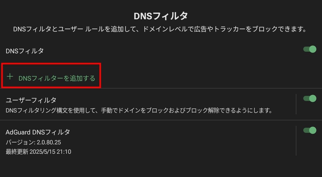Click the divider line above ユーザーフィルタ
Screen dimensions: 322x177
(x=161, y=88)
